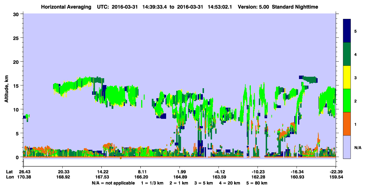
Task: Click the yellow level 3 colorbar segment
Action: (x=347, y=77)
